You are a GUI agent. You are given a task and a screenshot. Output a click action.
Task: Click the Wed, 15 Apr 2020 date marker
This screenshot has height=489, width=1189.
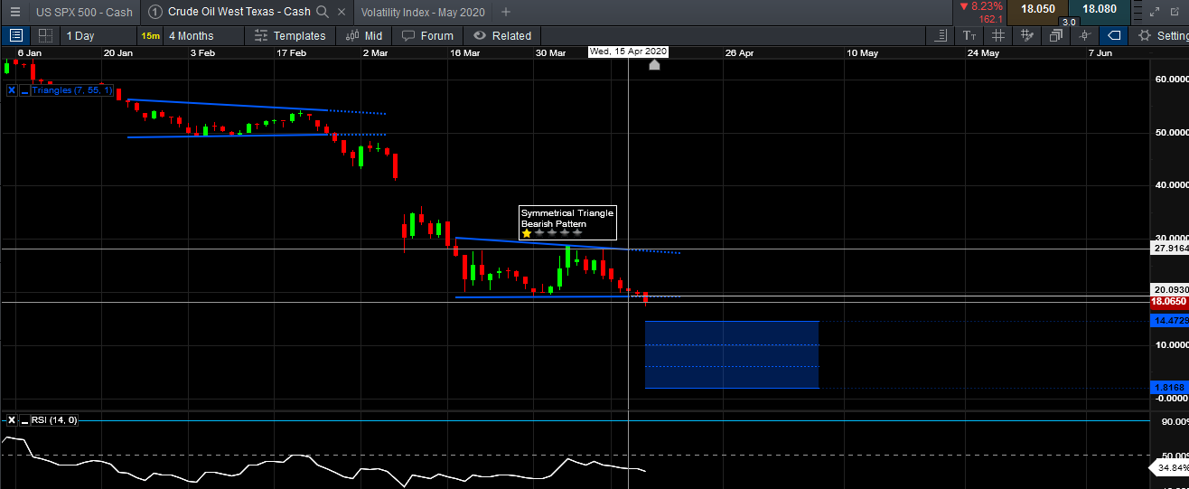[628, 52]
